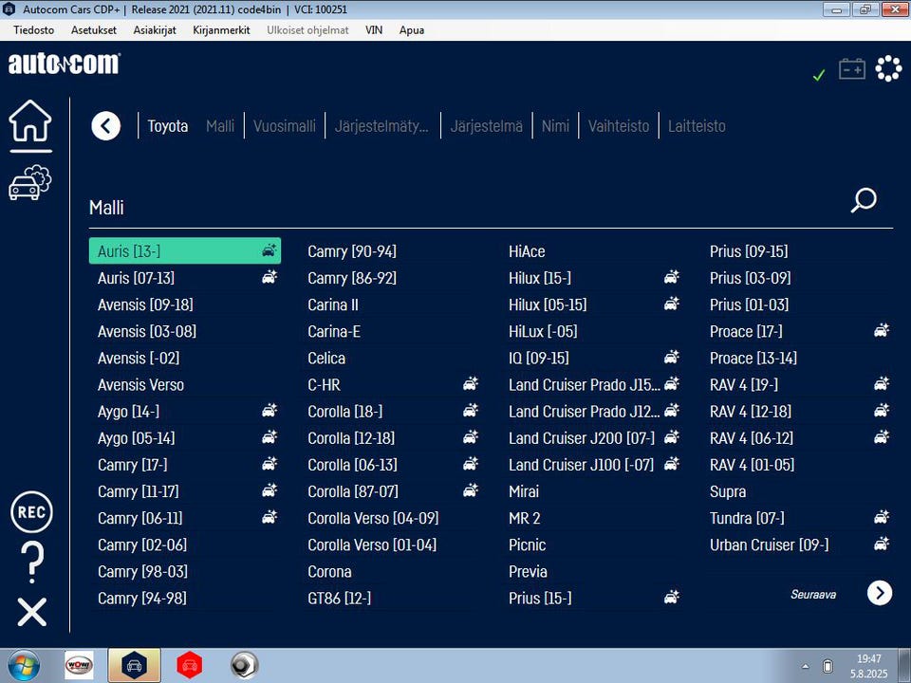Screen dimensions: 911x683
Task: Click the car icon beside Prius [15-]
Action: (x=671, y=597)
